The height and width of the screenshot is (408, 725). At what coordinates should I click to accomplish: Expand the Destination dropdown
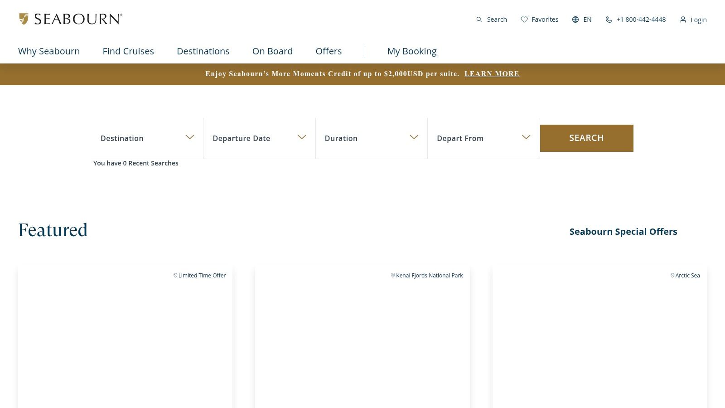click(x=147, y=138)
